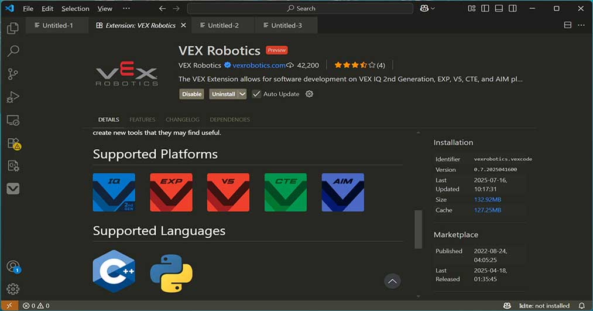The width and height of the screenshot is (593, 311).
Task: Uninstall the VEX Robotics extension
Action: point(224,94)
